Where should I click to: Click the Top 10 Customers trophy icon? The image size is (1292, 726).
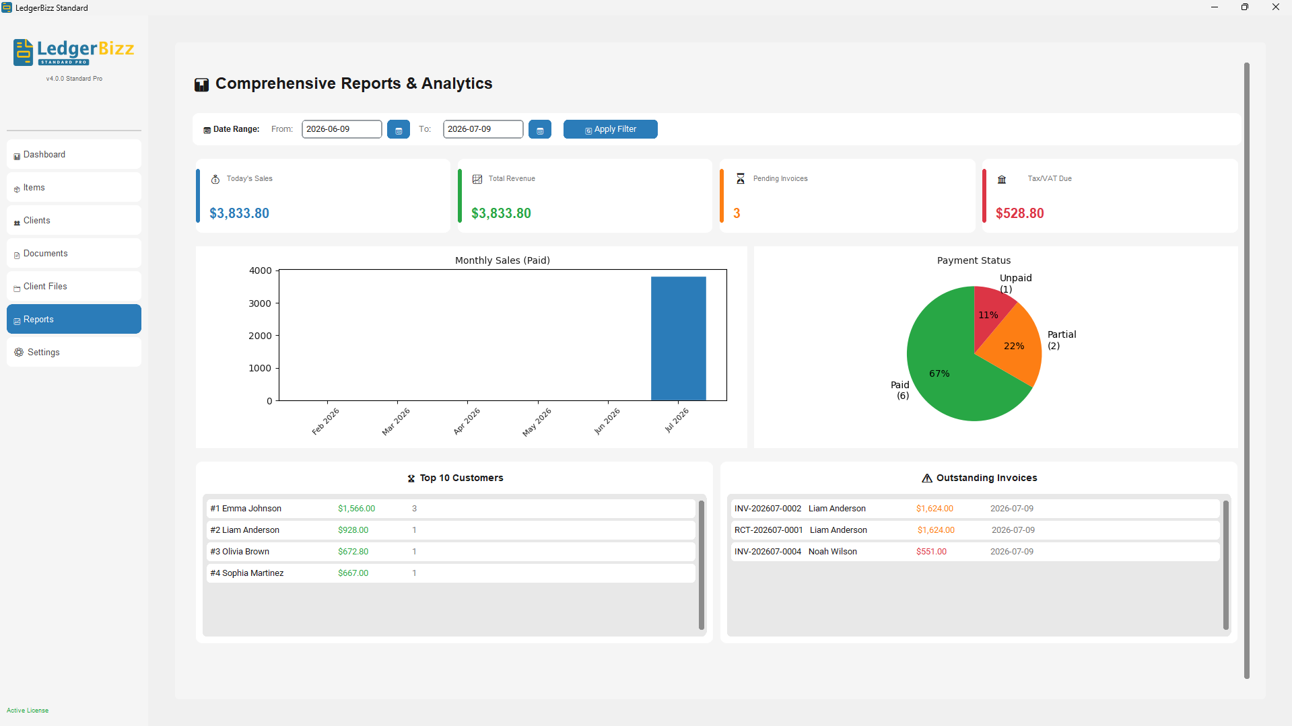coord(411,478)
